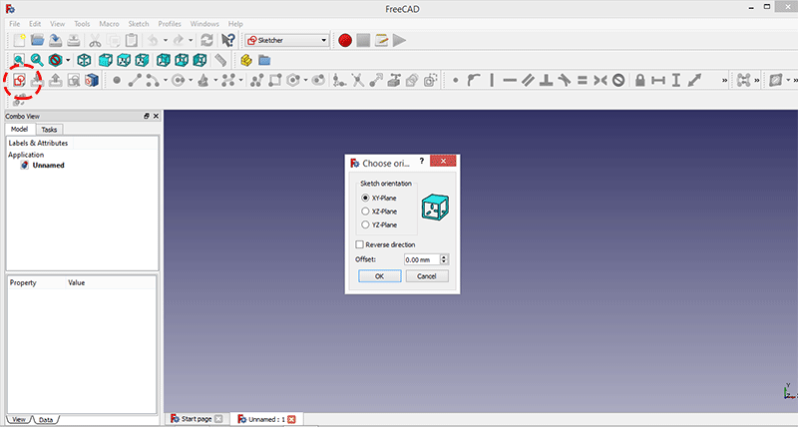Screen dimensions: 798x427
Task: Create a part with the yellow icon
Action: 246,60
